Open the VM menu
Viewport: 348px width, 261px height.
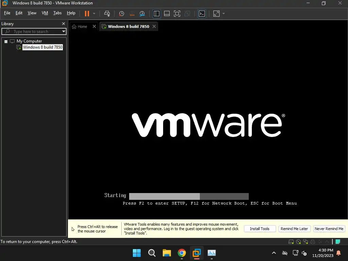click(x=45, y=13)
